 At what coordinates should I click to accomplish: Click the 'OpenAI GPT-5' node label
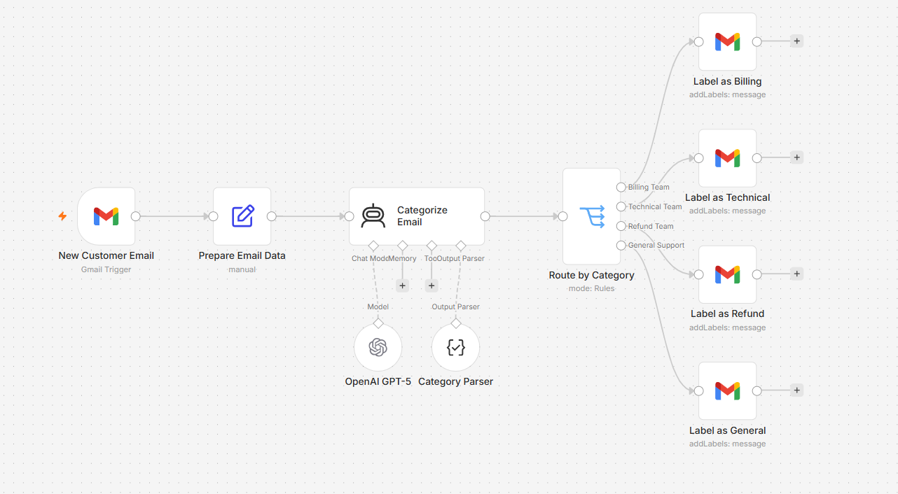[378, 381]
